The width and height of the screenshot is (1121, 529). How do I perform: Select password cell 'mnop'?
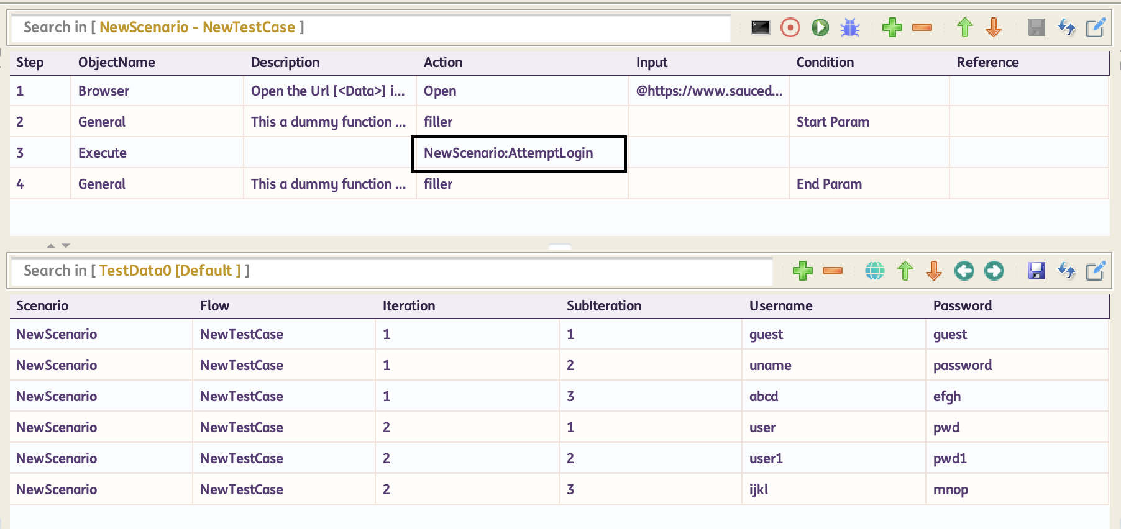coord(1017,489)
